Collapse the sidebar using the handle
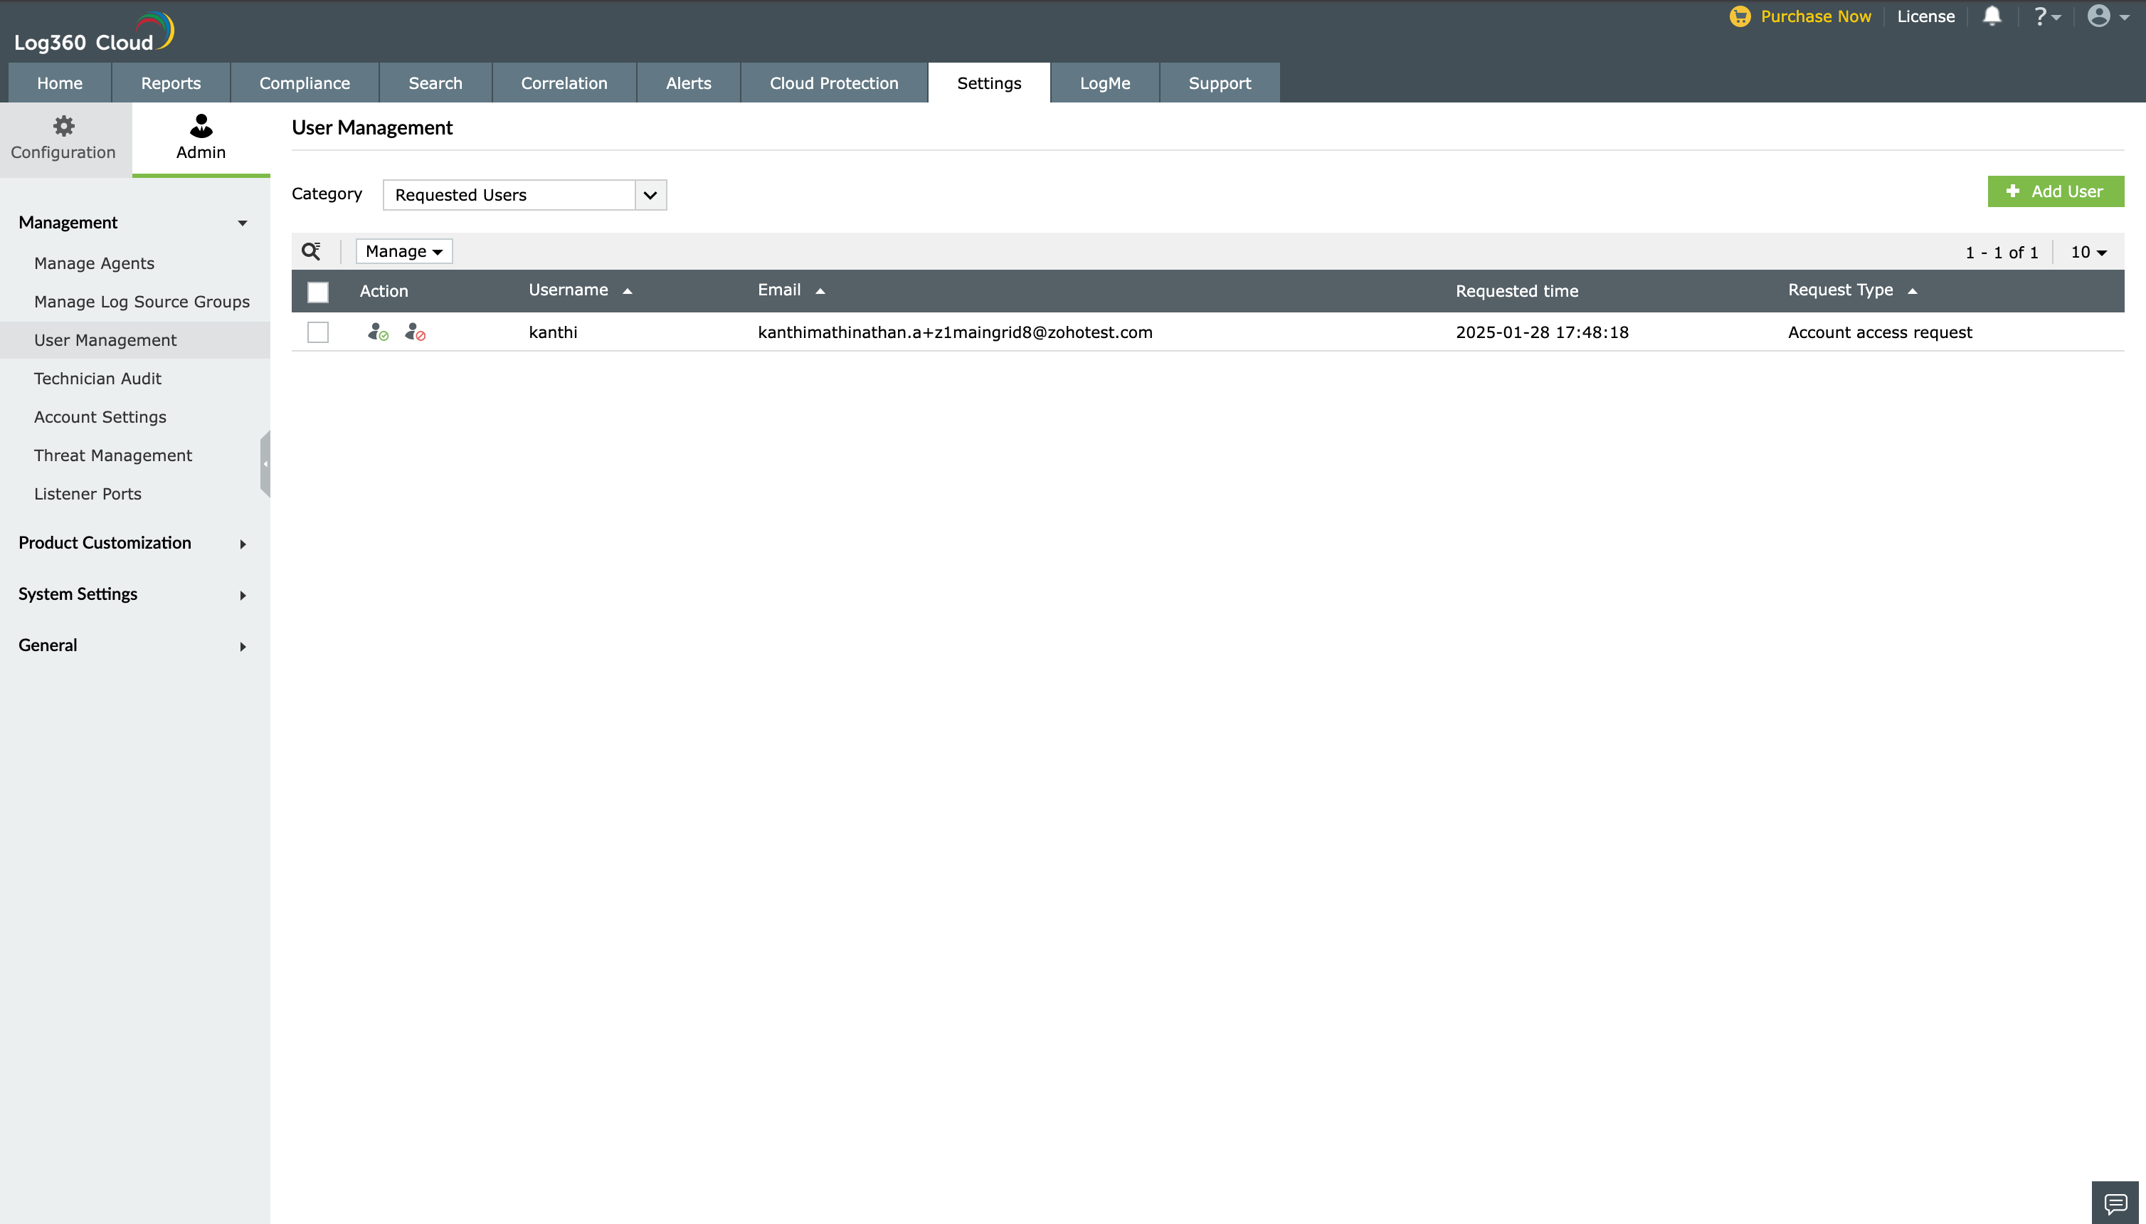The height and width of the screenshot is (1224, 2146). click(265, 464)
